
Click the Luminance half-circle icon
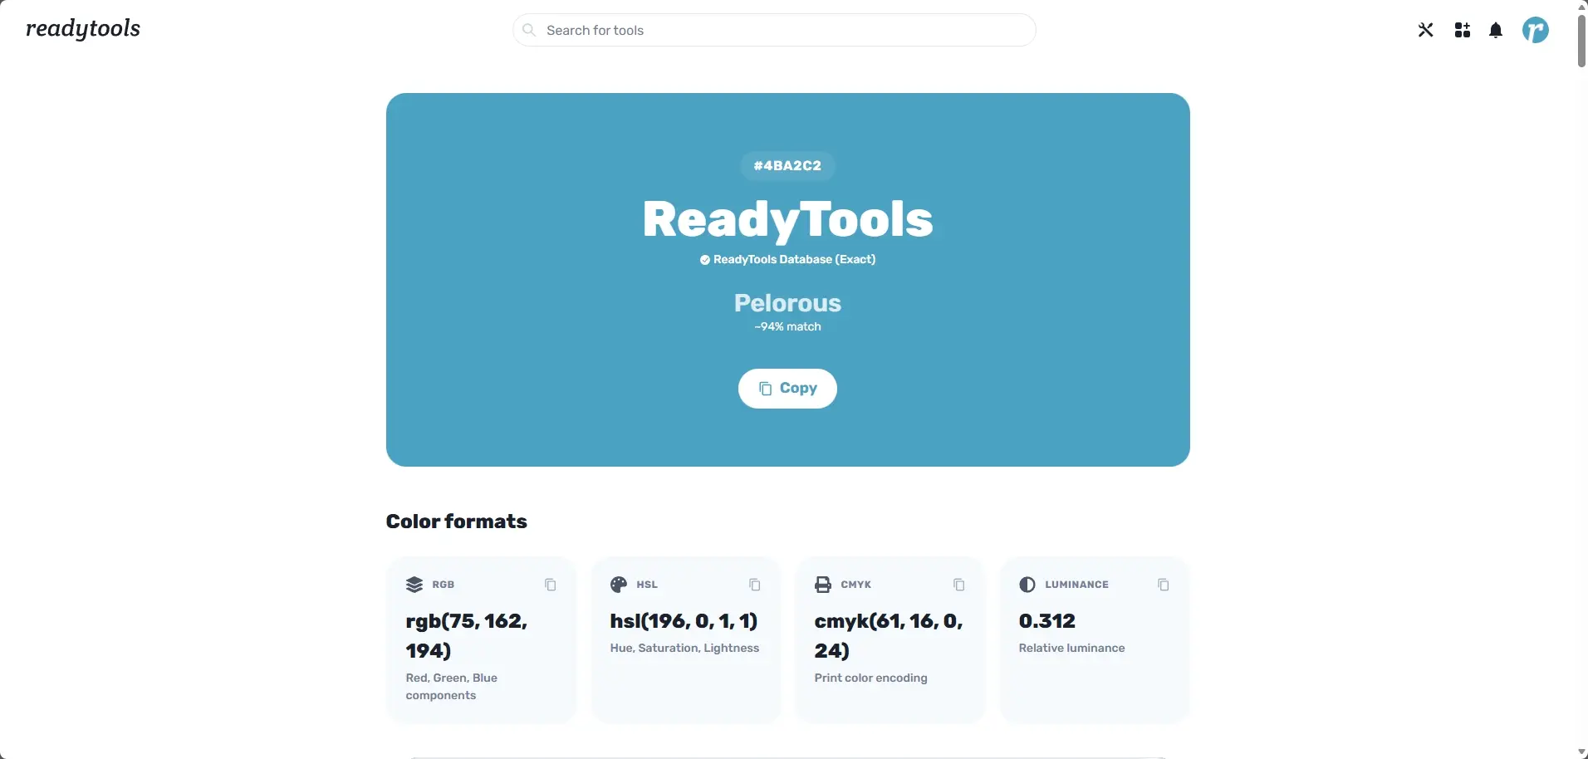click(1027, 585)
